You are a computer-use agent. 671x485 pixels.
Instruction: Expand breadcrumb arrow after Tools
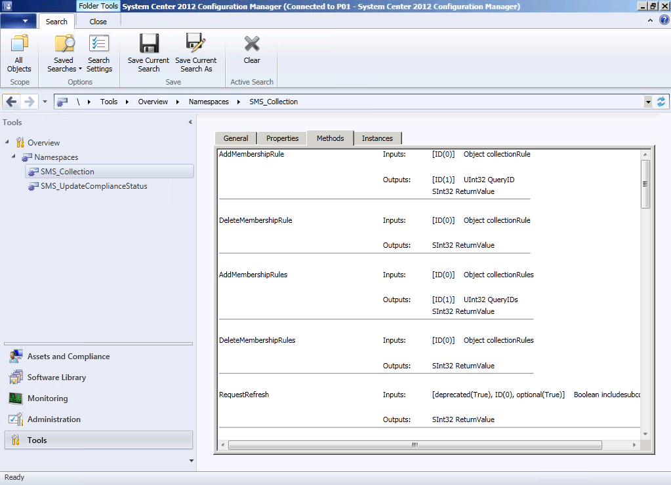(127, 102)
